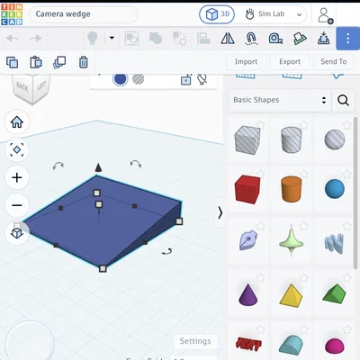Select the Mirror tool

tap(228, 39)
